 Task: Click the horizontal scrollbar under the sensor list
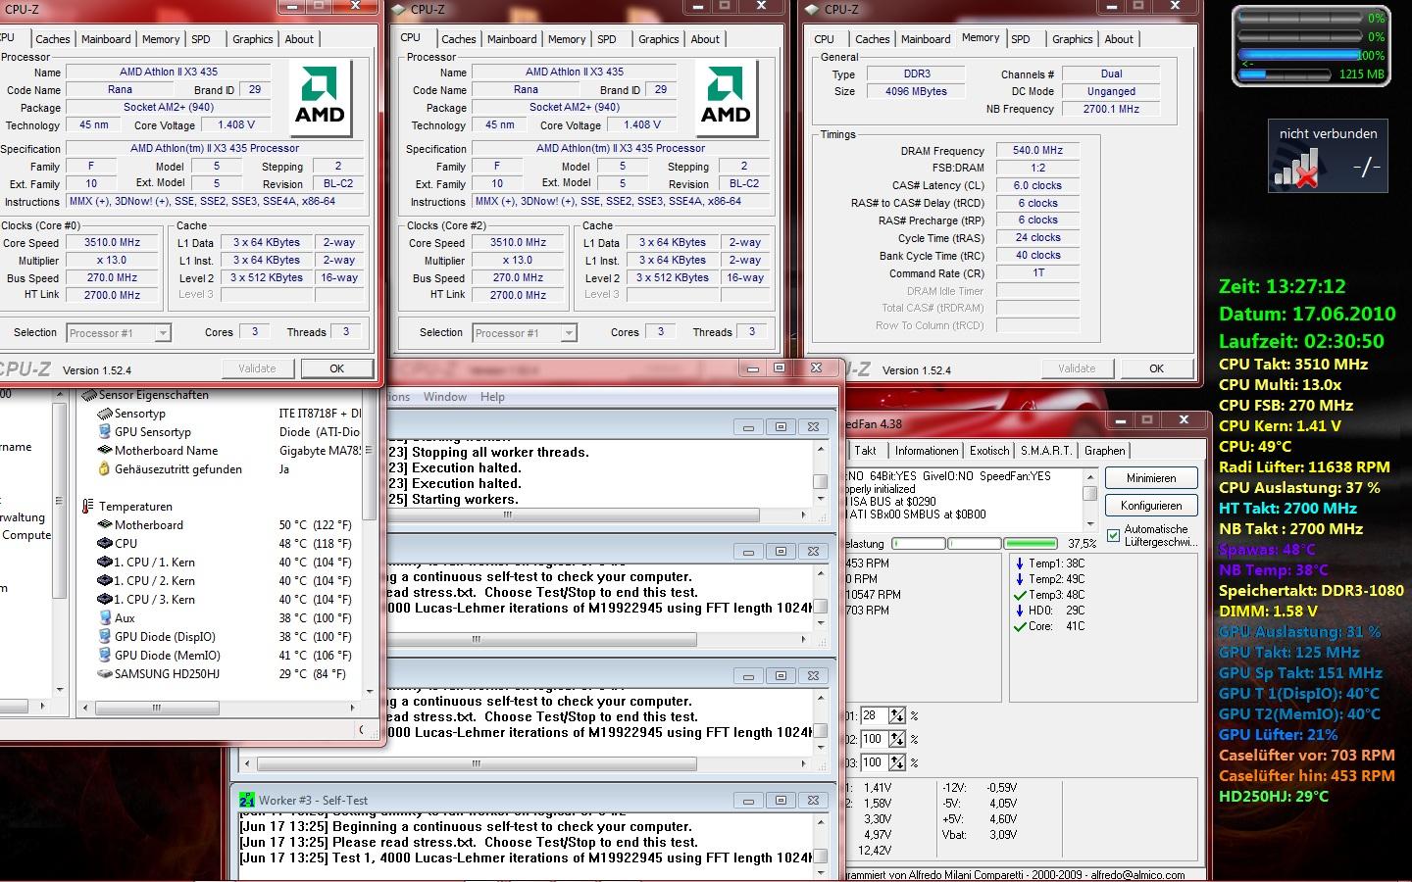click(x=217, y=707)
